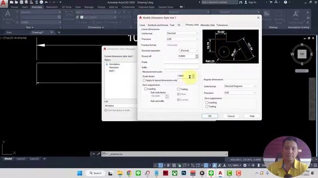The image size is (318, 178).
Task: Open the text style dropdown in ribbon
Action: pyautogui.click(x=40, y=12)
